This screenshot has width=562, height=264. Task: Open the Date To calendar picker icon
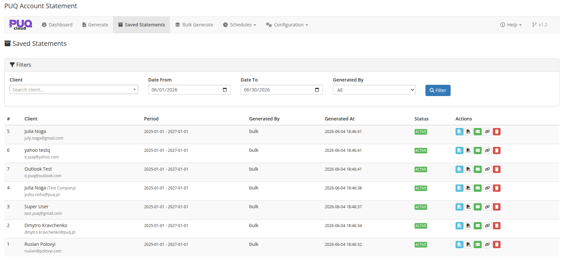point(317,90)
